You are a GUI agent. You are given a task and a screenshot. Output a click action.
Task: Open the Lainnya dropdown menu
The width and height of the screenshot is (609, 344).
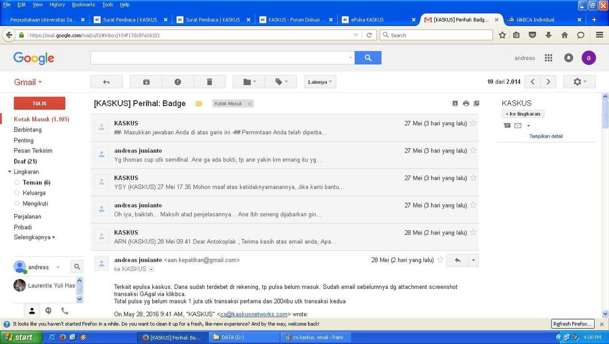pyautogui.click(x=320, y=82)
